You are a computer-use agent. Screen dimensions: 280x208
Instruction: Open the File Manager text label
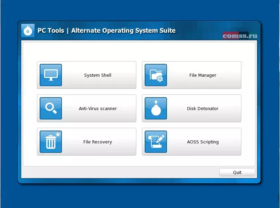pyautogui.click(x=203, y=75)
